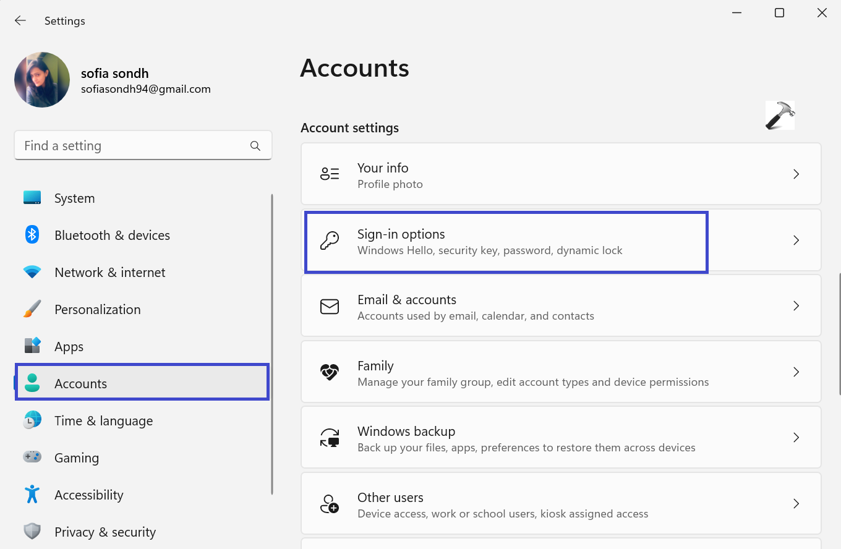Image resolution: width=841 pixels, height=549 pixels.
Task: Click the Gaming controller icon
Action: pyautogui.click(x=32, y=457)
